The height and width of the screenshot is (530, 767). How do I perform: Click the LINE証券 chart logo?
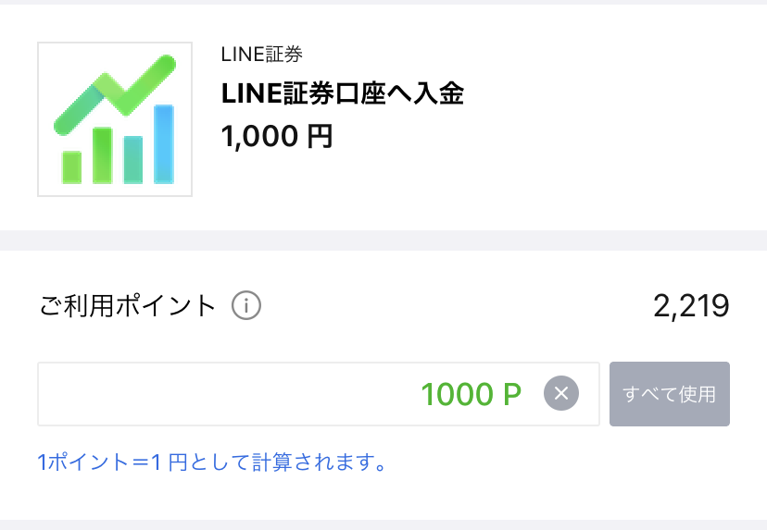[115, 119]
